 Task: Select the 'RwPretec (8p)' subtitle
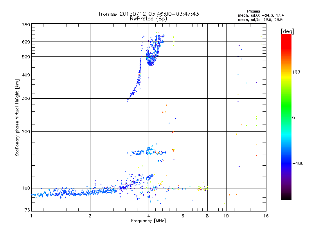tap(148, 19)
